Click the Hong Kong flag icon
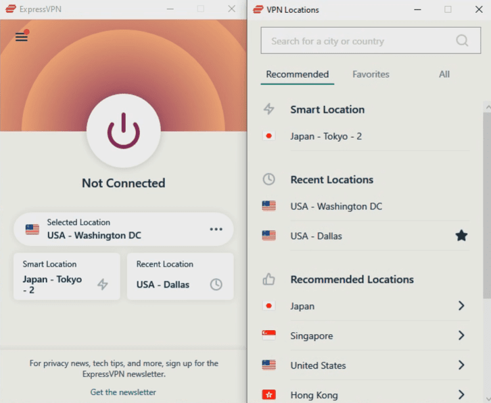 [268, 394]
